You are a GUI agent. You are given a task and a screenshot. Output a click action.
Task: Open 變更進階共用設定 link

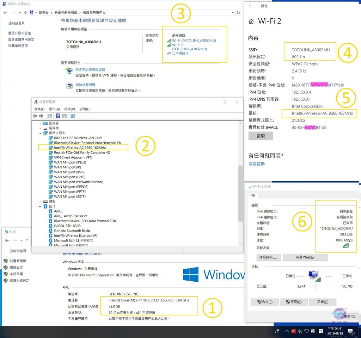pos(21,39)
